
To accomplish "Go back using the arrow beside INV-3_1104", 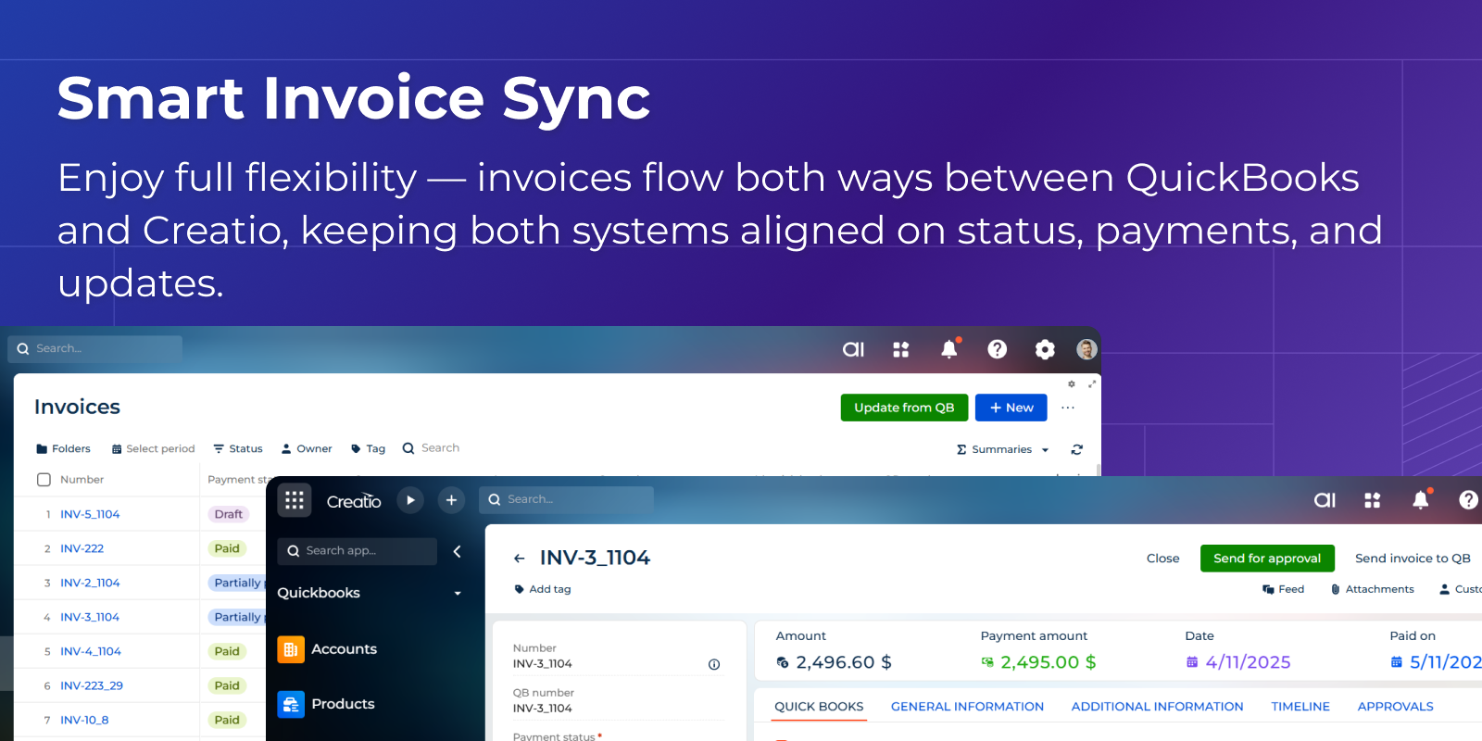I will coord(520,559).
